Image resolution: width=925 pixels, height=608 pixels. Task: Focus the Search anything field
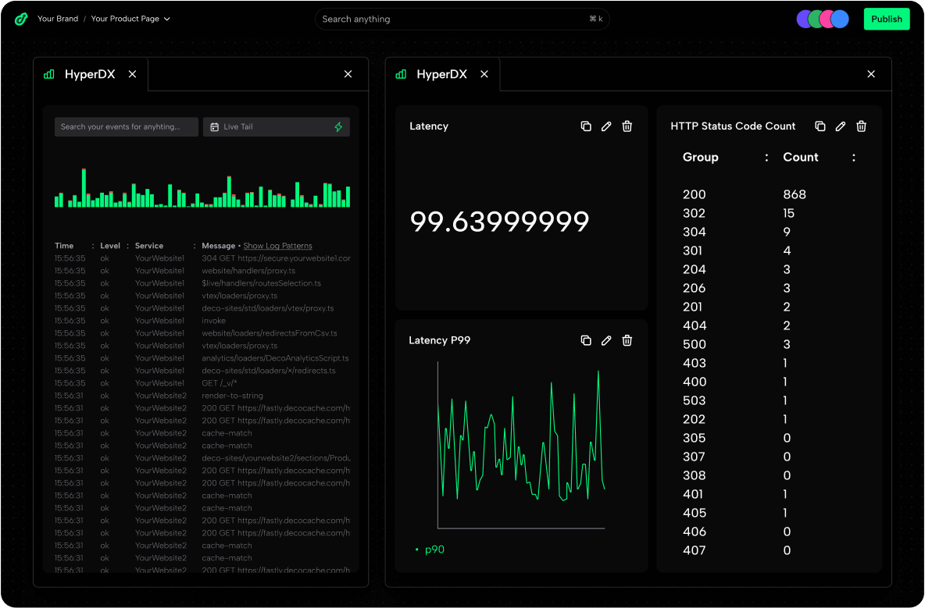[462, 19]
